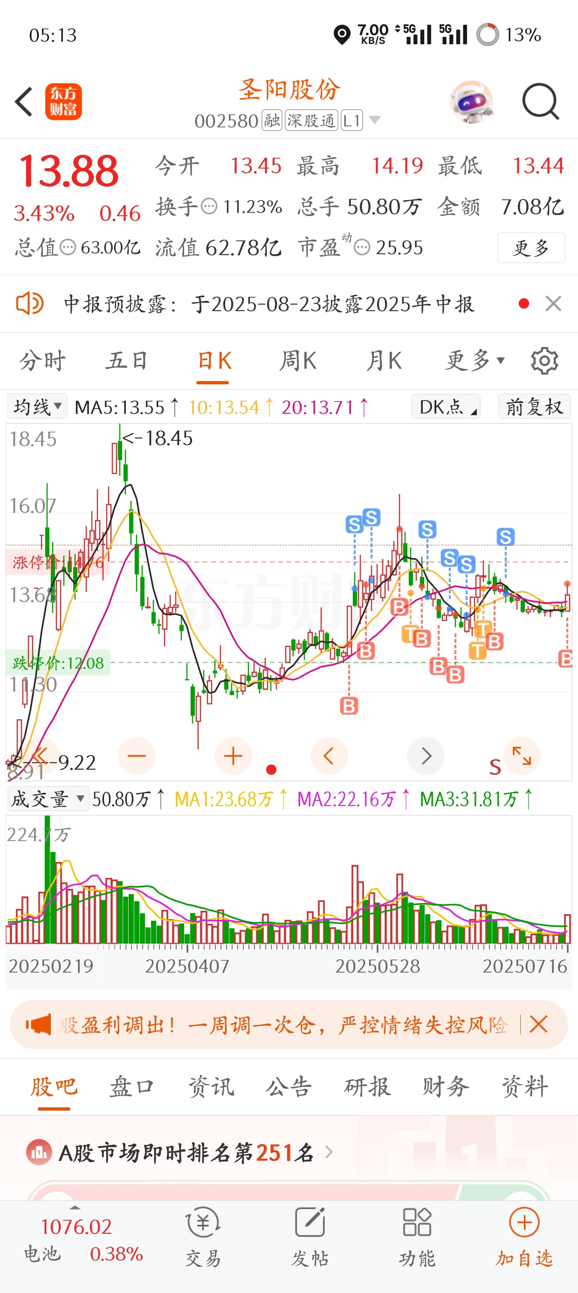Tap the topmost S signal marker
This screenshot has width=578, height=1293.
[372, 517]
